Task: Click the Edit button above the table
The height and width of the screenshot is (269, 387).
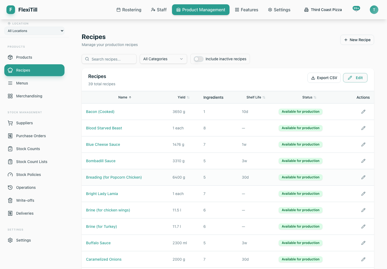Action: coord(355,78)
